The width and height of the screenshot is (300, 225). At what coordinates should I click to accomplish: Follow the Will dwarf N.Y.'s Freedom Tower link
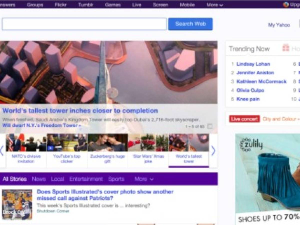(x=42, y=125)
